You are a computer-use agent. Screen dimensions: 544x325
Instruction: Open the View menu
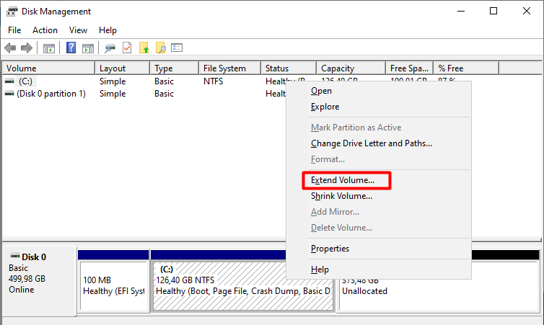coord(78,30)
